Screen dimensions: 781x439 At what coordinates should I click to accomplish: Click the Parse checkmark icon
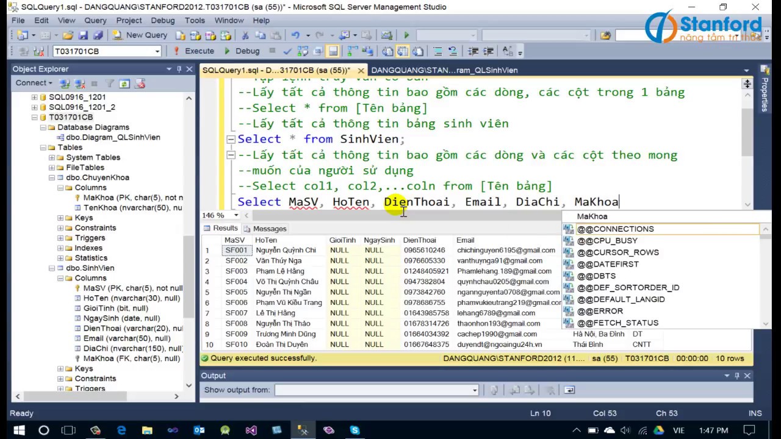(x=287, y=51)
